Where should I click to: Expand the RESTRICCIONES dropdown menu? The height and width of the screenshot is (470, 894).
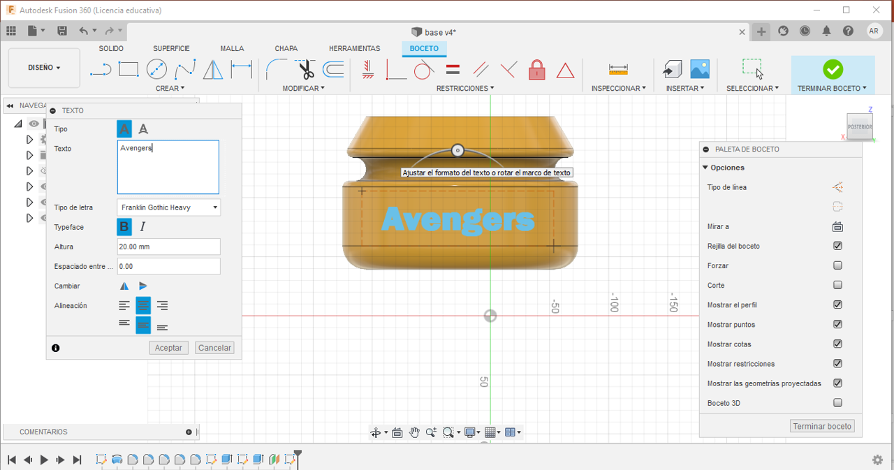point(464,89)
